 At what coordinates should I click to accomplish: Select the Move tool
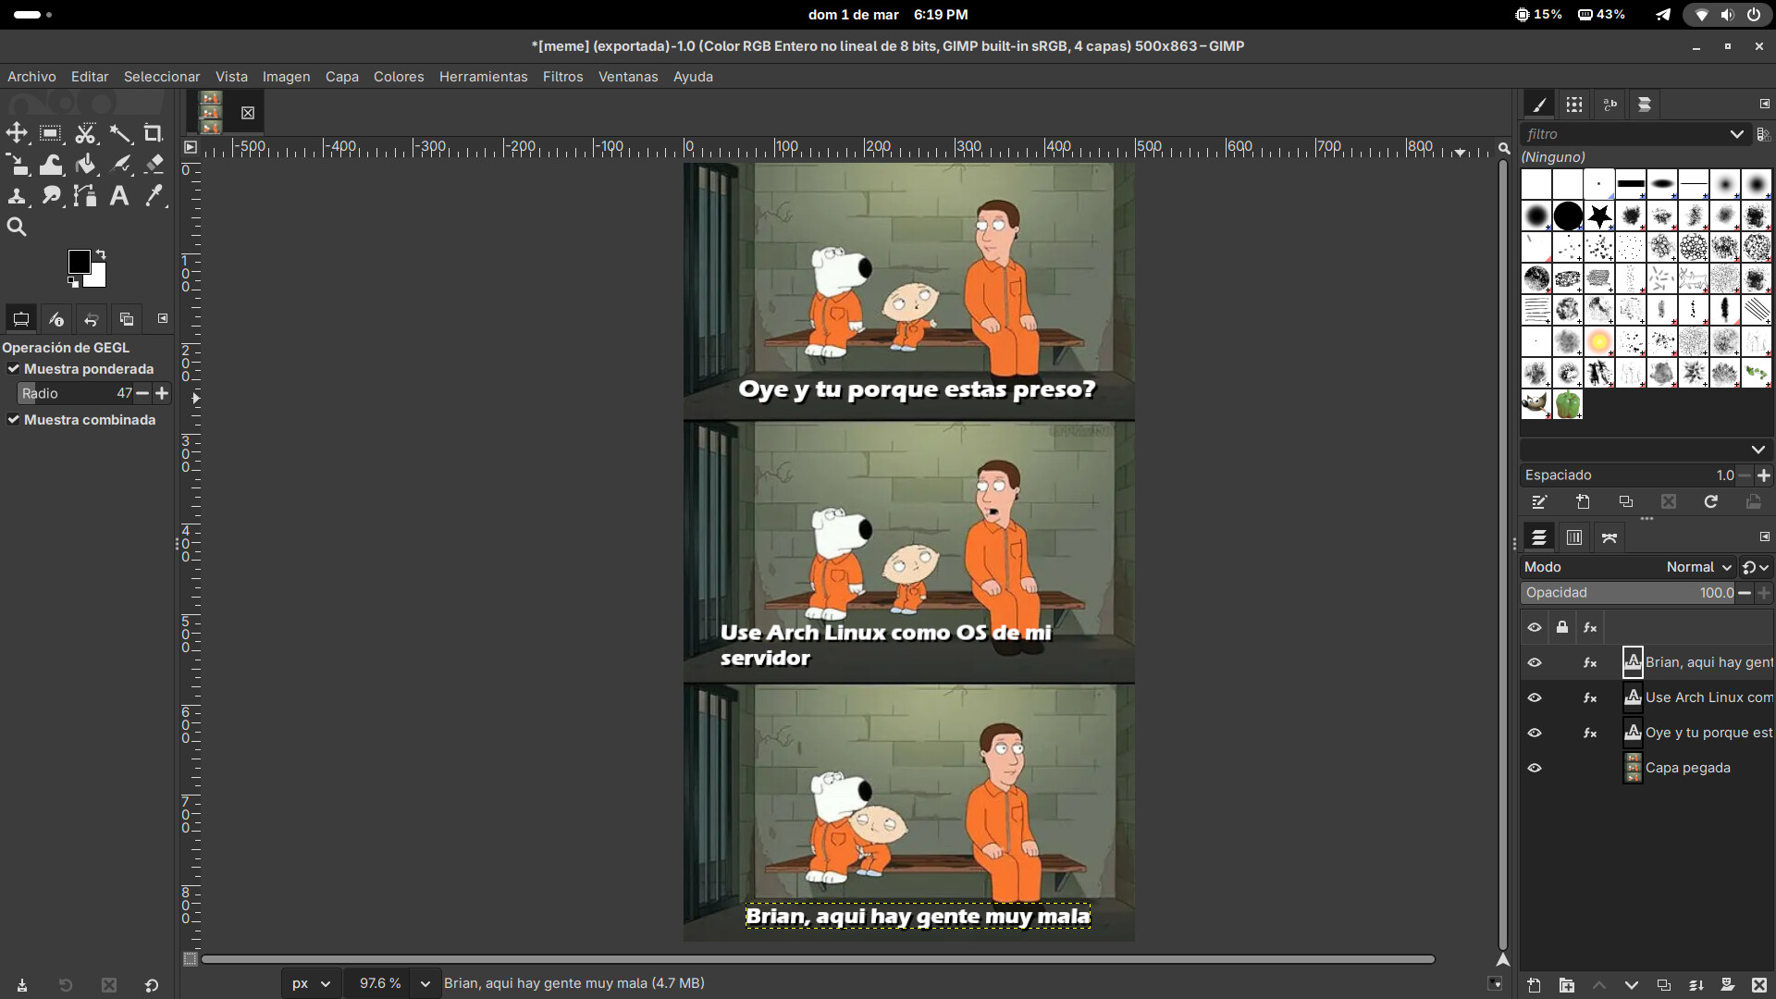(17, 133)
